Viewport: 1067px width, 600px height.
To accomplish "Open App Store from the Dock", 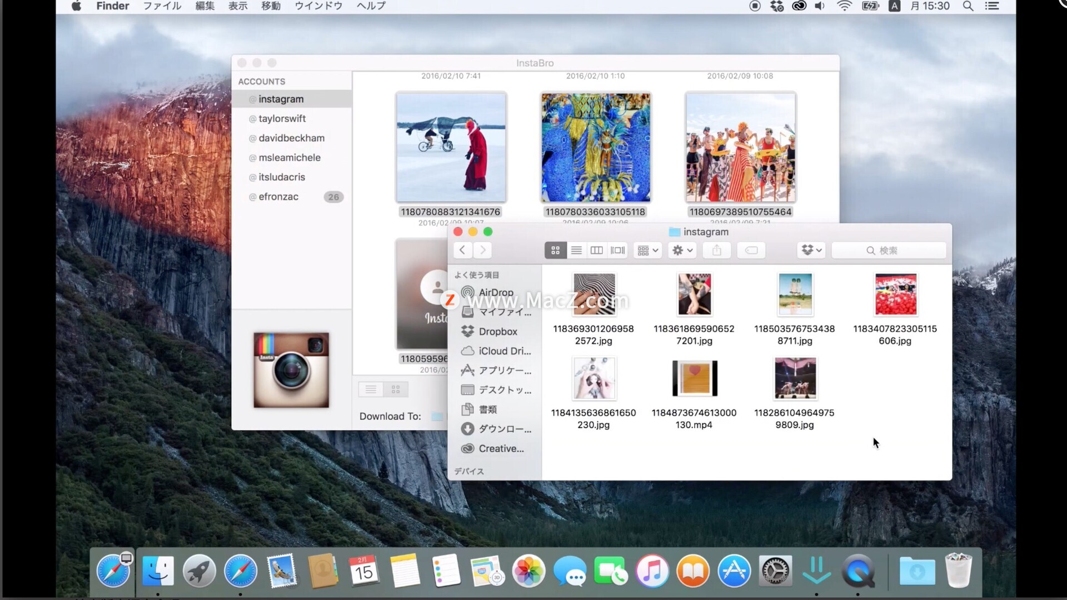I will pyautogui.click(x=734, y=571).
